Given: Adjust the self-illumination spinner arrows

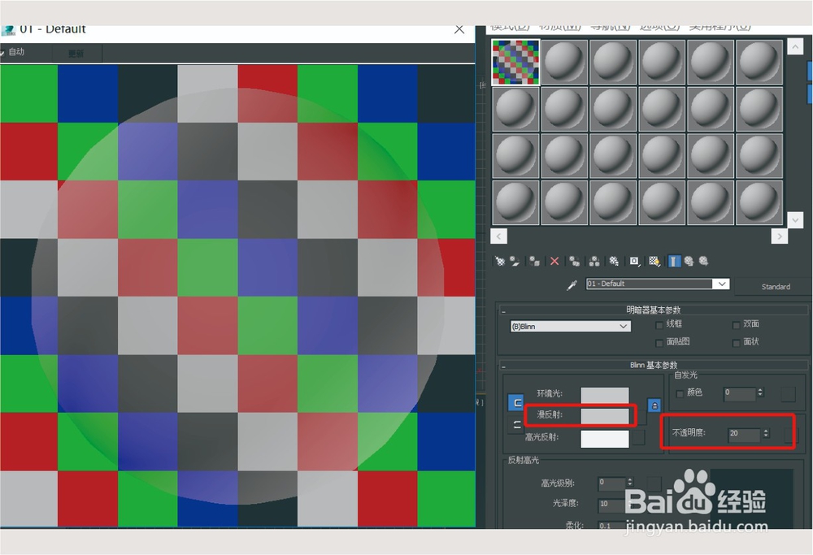Looking at the screenshot, I should 760,392.
